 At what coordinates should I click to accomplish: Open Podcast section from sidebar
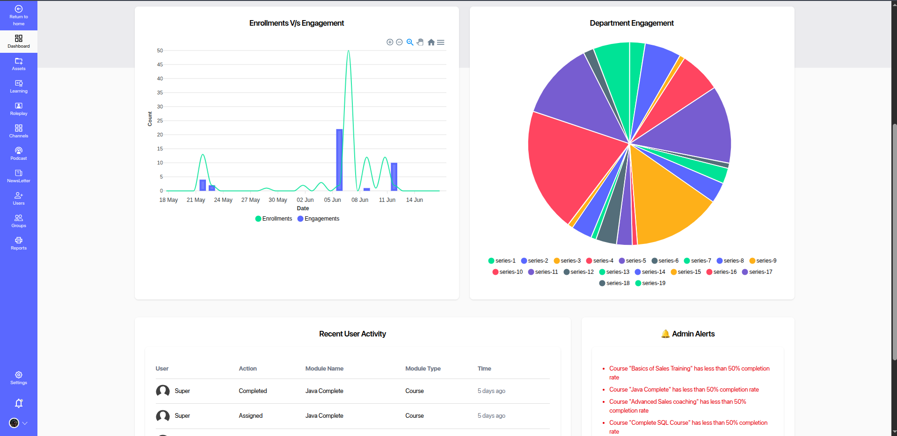pyautogui.click(x=19, y=153)
